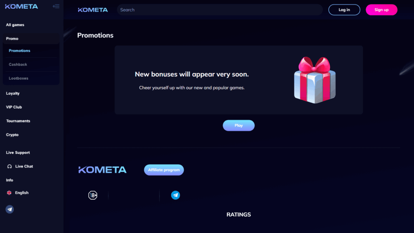The image size is (414, 233).
Task: Open the English language selector
Action: coord(22,193)
